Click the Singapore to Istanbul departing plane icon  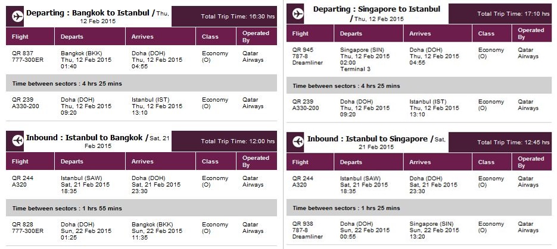(298, 14)
